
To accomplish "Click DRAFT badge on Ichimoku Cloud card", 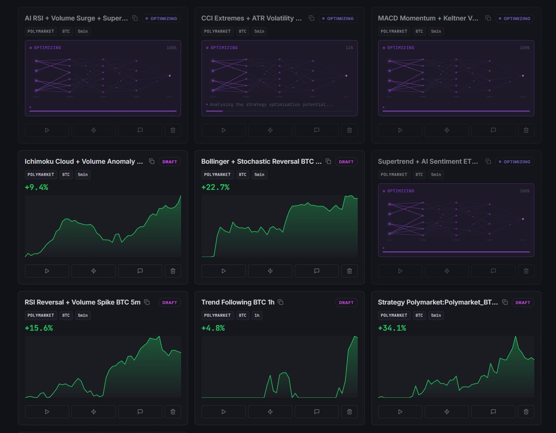I will pos(170,162).
